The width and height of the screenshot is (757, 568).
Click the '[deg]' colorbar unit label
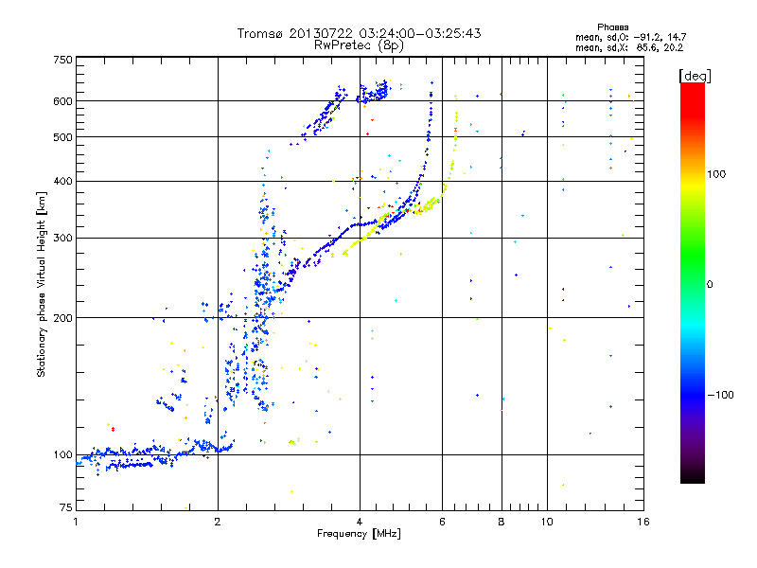(x=695, y=76)
